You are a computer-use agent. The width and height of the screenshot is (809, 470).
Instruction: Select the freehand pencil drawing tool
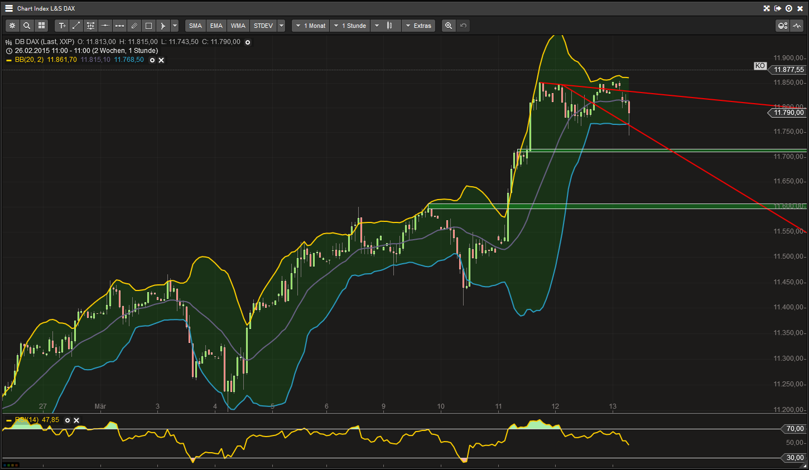click(x=134, y=25)
